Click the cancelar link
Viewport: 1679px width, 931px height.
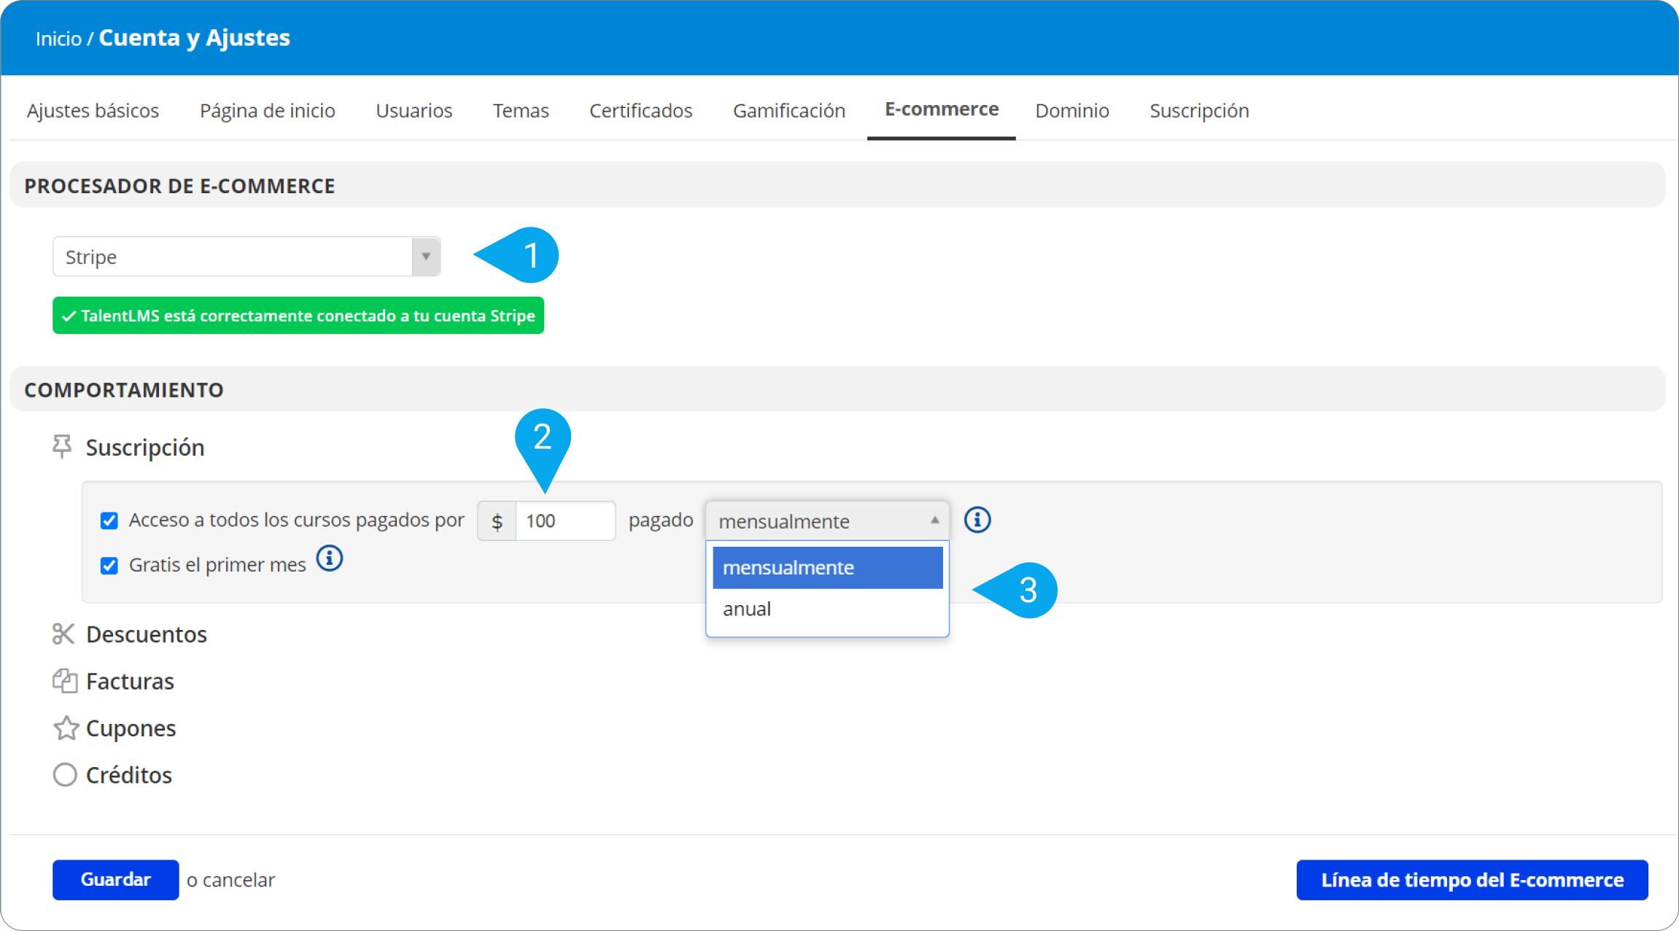(x=239, y=880)
